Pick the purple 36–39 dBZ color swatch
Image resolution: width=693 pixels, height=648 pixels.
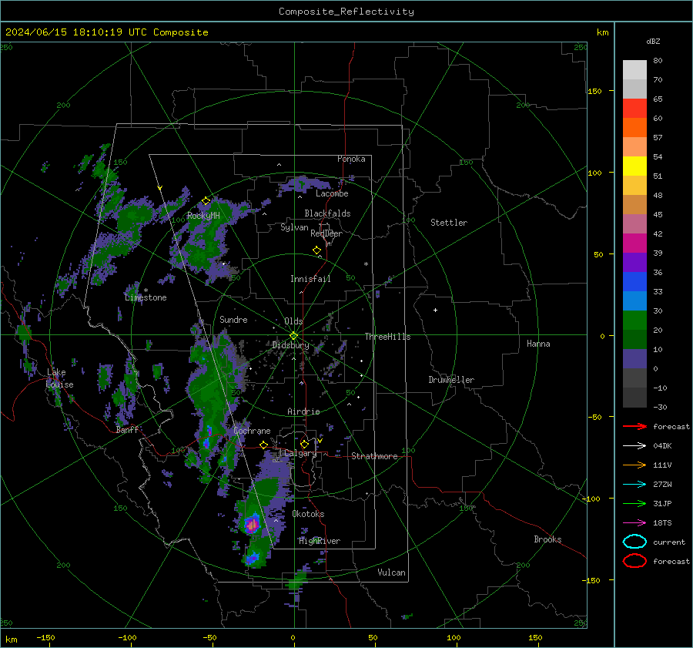(x=634, y=263)
